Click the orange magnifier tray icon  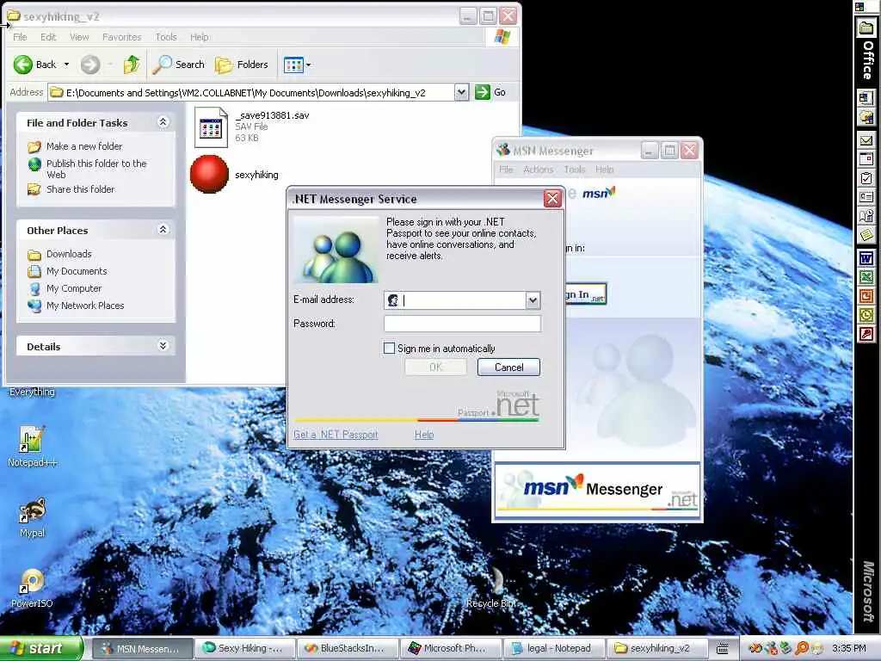coord(802,648)
